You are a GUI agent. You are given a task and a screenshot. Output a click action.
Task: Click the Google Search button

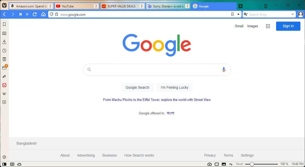137,87
